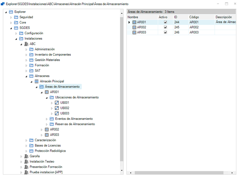This screenshot has width=239, height=177.
Task: Click the AR002 grid icon in tree
Action: pos(47,130)
